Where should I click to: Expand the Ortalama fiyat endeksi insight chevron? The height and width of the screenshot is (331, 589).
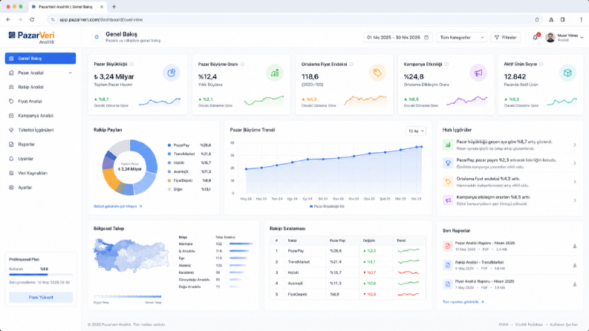tap(575, 182)
